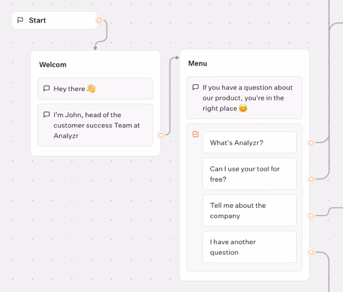Click the flag icon in Start node

(20, 20)
